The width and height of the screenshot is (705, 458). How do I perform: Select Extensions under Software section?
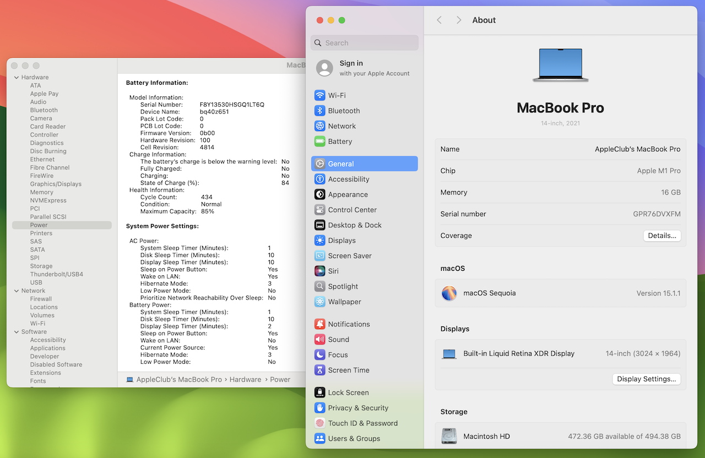coord(46,373)
